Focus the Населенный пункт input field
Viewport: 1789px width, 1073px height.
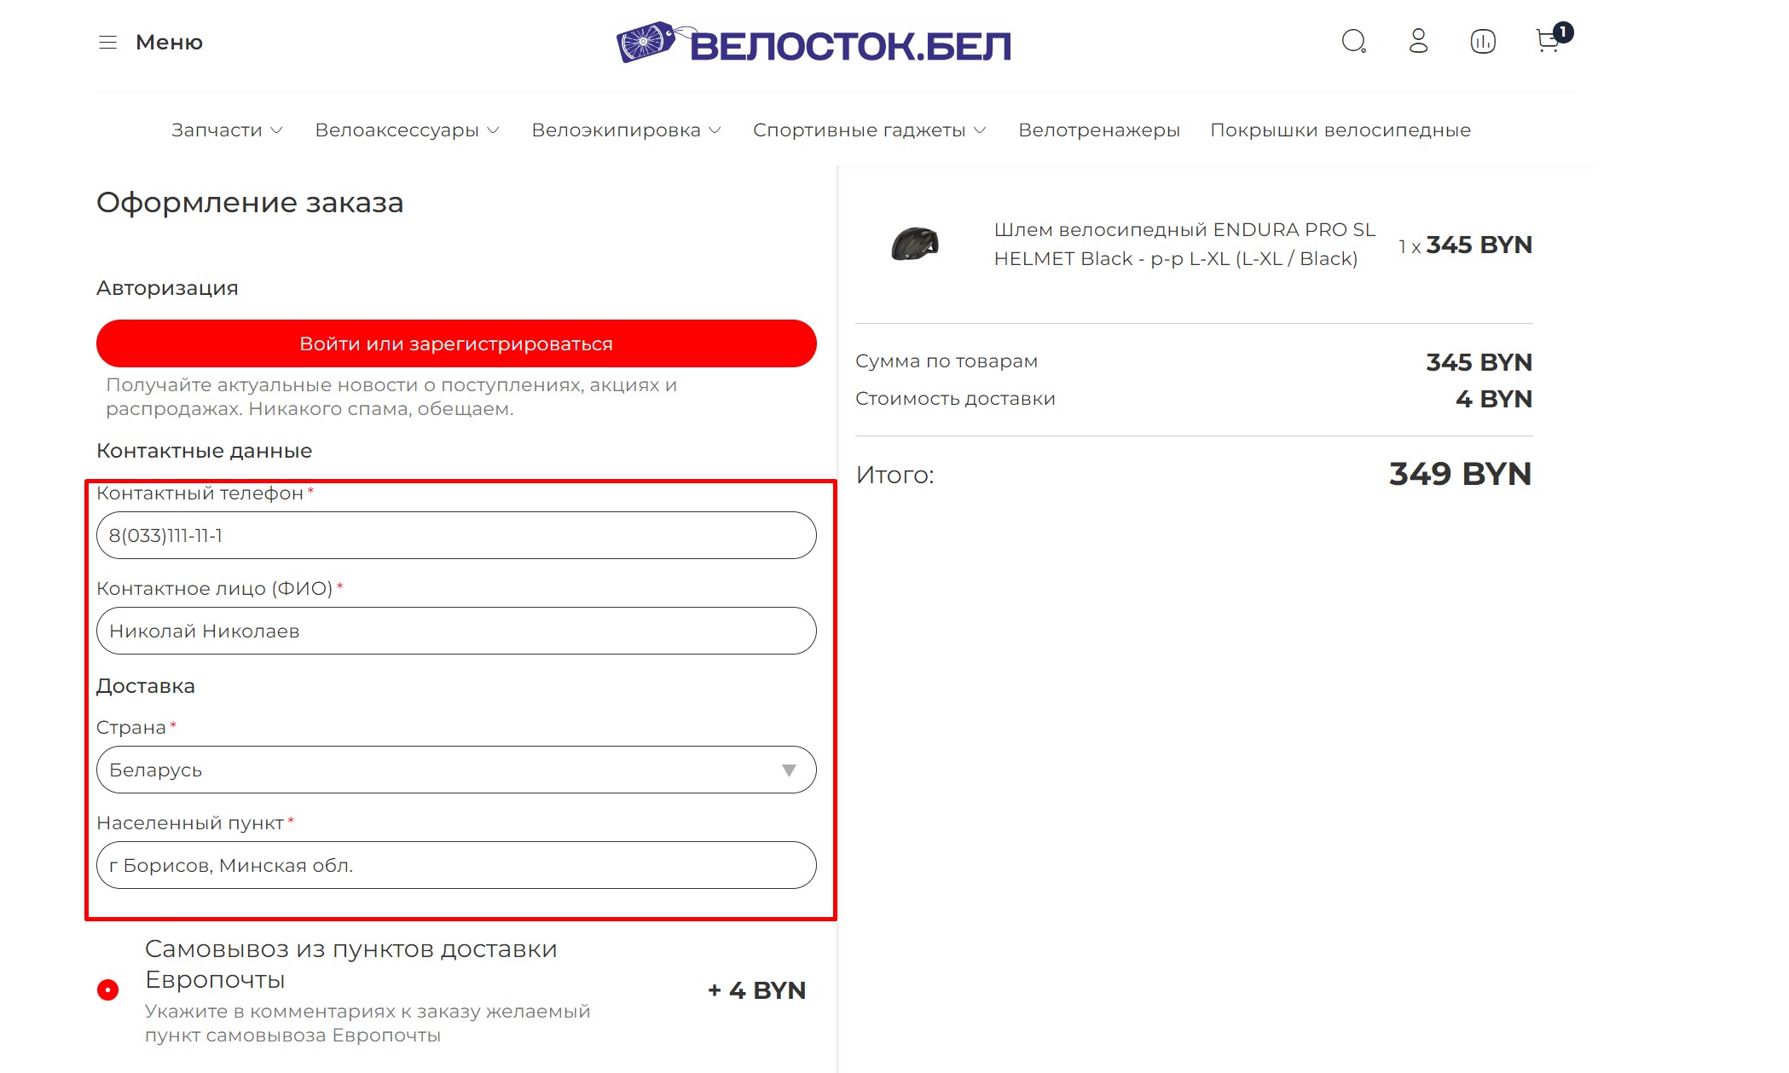click(x=456, y=865)
